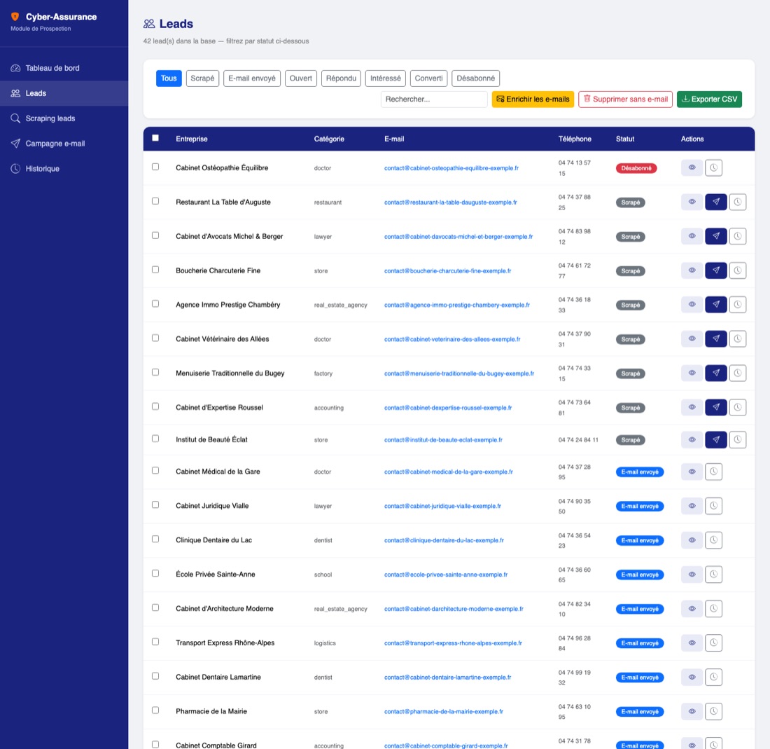Open history clock for École Privée Sainte-Anne

[713, 574]
